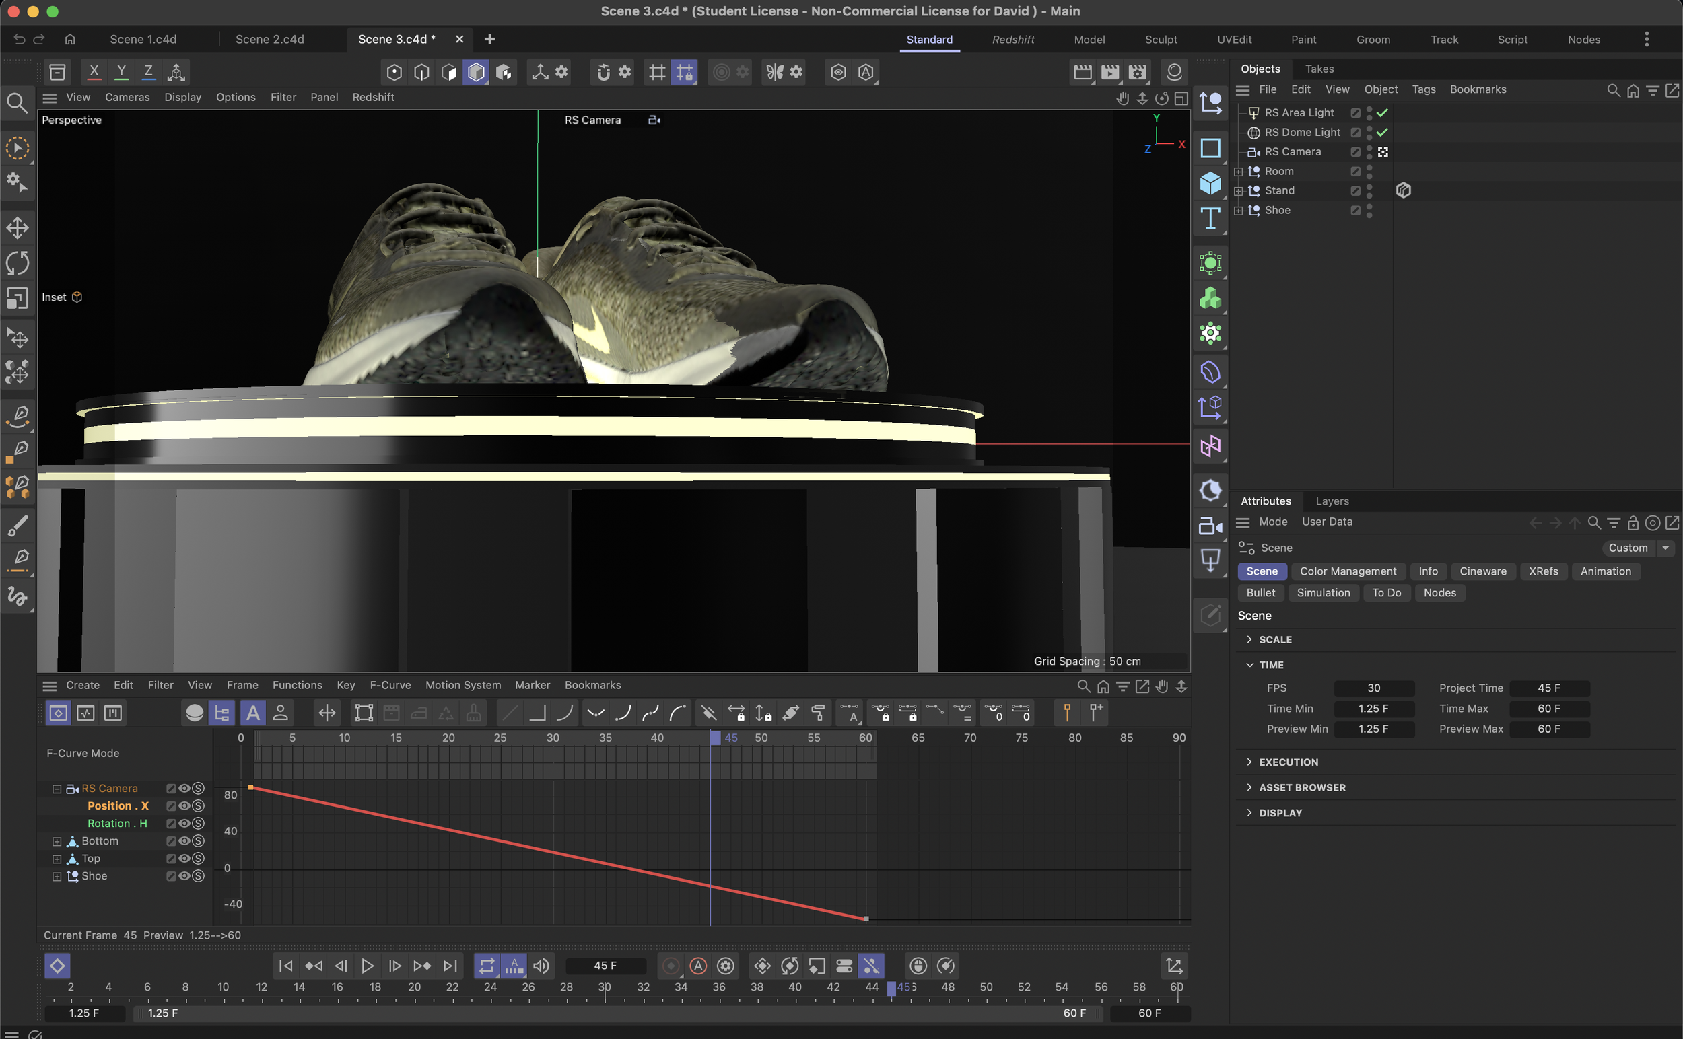
Task: Select the Move tool in left toolbar
Action: pyautogui.click(x=18, y=228)
